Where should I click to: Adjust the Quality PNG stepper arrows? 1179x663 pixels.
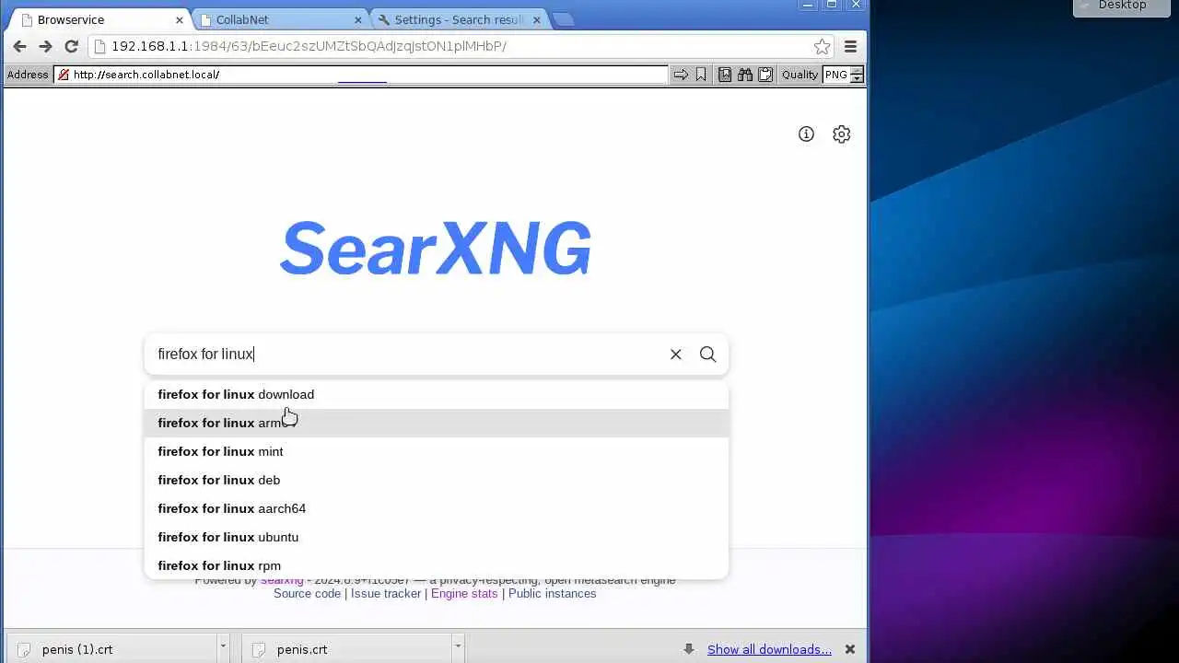click(x=857, y=75)
